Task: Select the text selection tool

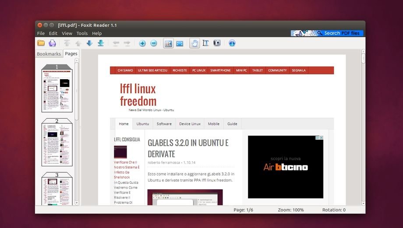Action: click(205, 43)
